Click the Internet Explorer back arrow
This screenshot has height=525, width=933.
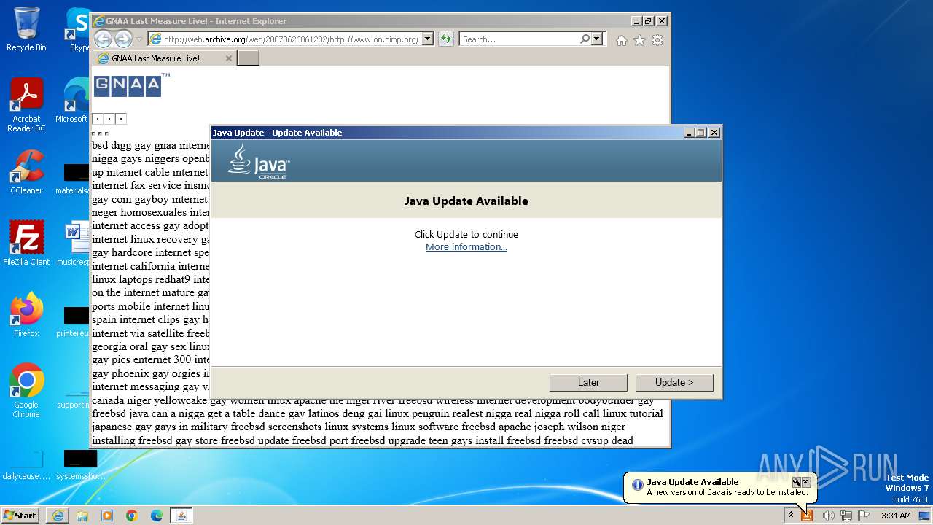point(104,39)
